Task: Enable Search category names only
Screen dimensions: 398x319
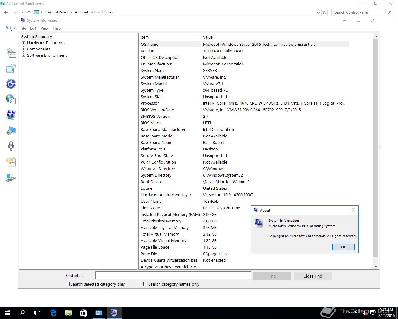Action: (x=145, y=284)
